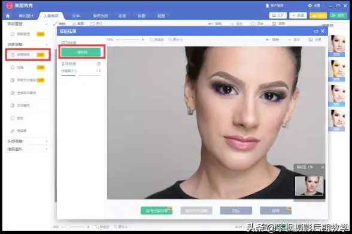Screen dimensions: 352x234
Task: Click the navigator preview thumbnail
Action: (309, 186)
